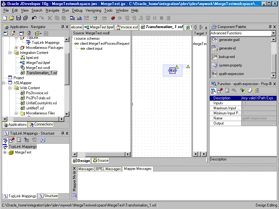Click the Redo toolbar icon
This screenshot has height=209, width=279.
41,18
